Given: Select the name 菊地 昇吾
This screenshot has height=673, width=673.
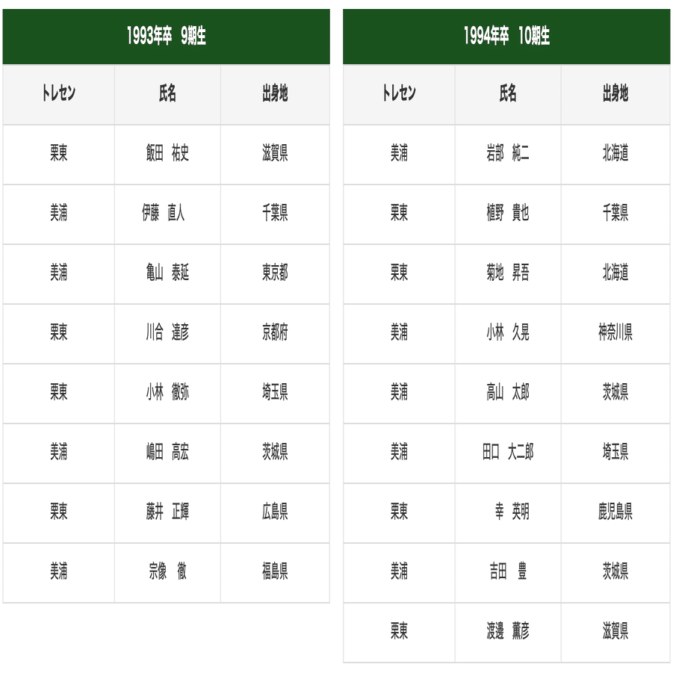Looking at the screenshot, I should point(508,272).
